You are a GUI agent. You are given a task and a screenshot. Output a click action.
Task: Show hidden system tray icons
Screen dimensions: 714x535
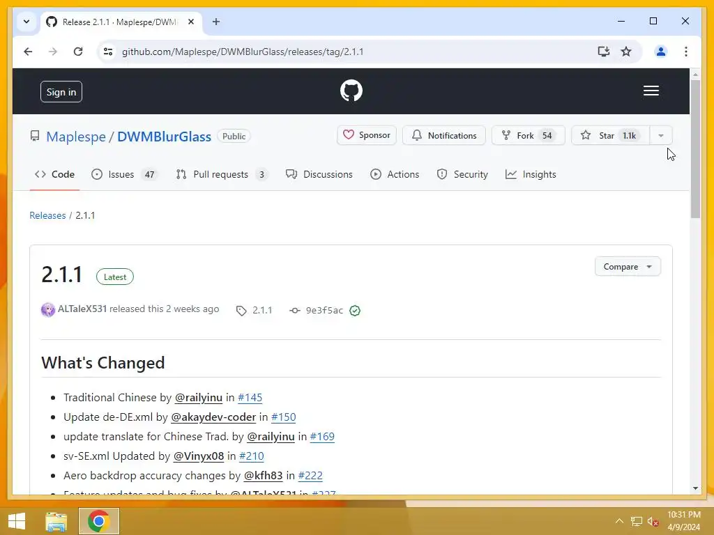tap(619, 521)
